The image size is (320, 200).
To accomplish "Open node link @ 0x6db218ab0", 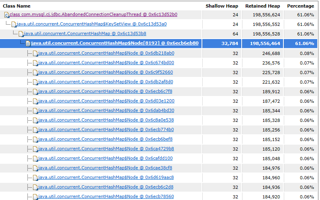I will coord(106,53).
